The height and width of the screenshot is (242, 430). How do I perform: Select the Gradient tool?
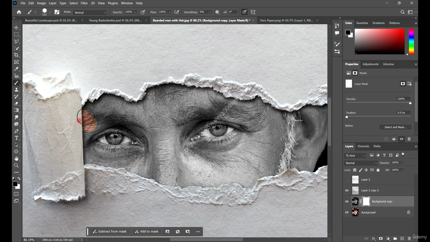(16, 110)
